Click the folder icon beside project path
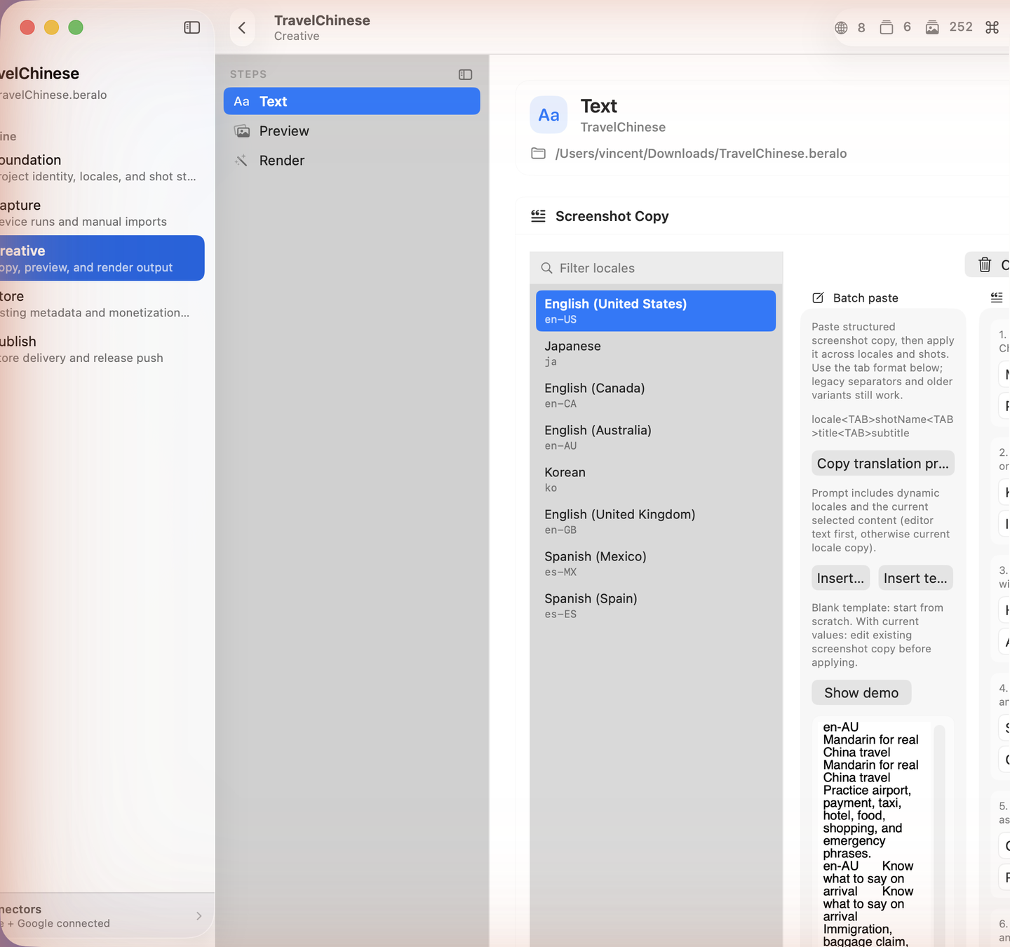The width and height of the screenshot is (1010, 947). (538, 153)
